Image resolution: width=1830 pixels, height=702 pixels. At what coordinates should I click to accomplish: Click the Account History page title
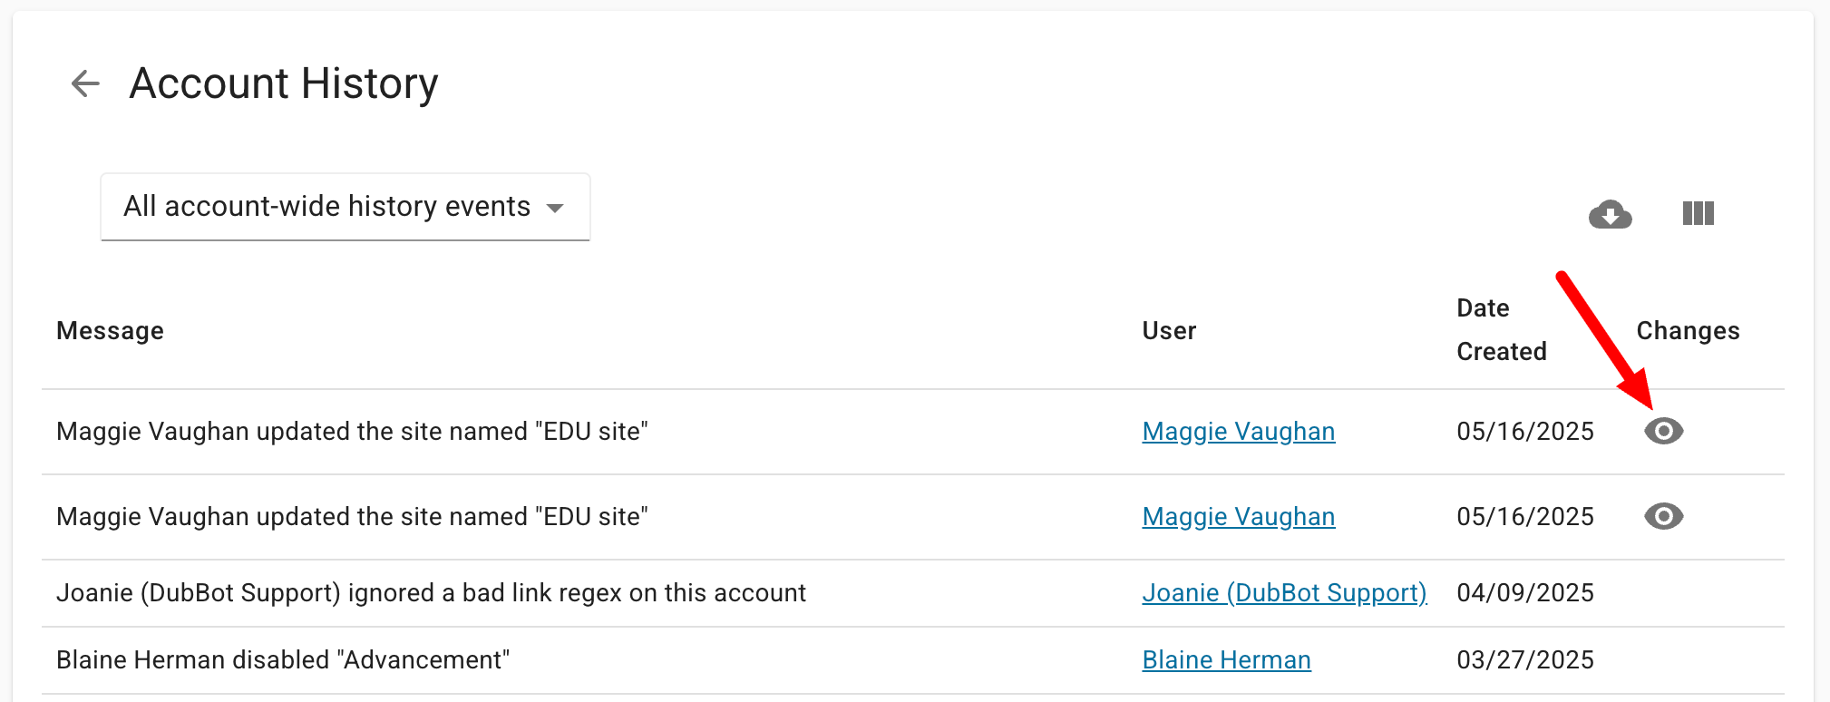284,83
